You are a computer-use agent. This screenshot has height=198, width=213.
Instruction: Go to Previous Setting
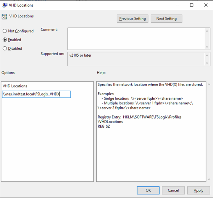(x=133, y=19)
